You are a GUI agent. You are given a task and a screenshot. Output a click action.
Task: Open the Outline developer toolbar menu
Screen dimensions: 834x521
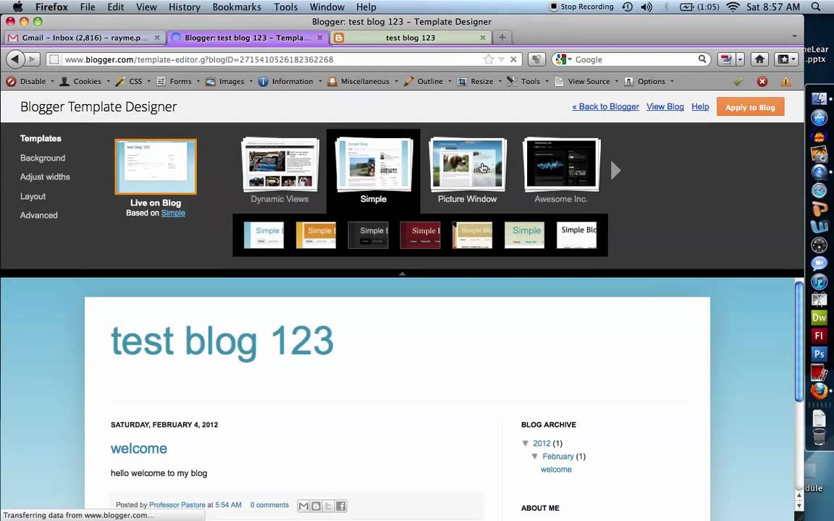pos(428,81)
